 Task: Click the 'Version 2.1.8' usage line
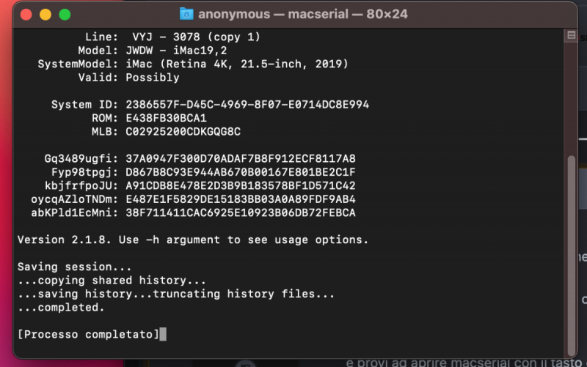click(x=192, y=240)
